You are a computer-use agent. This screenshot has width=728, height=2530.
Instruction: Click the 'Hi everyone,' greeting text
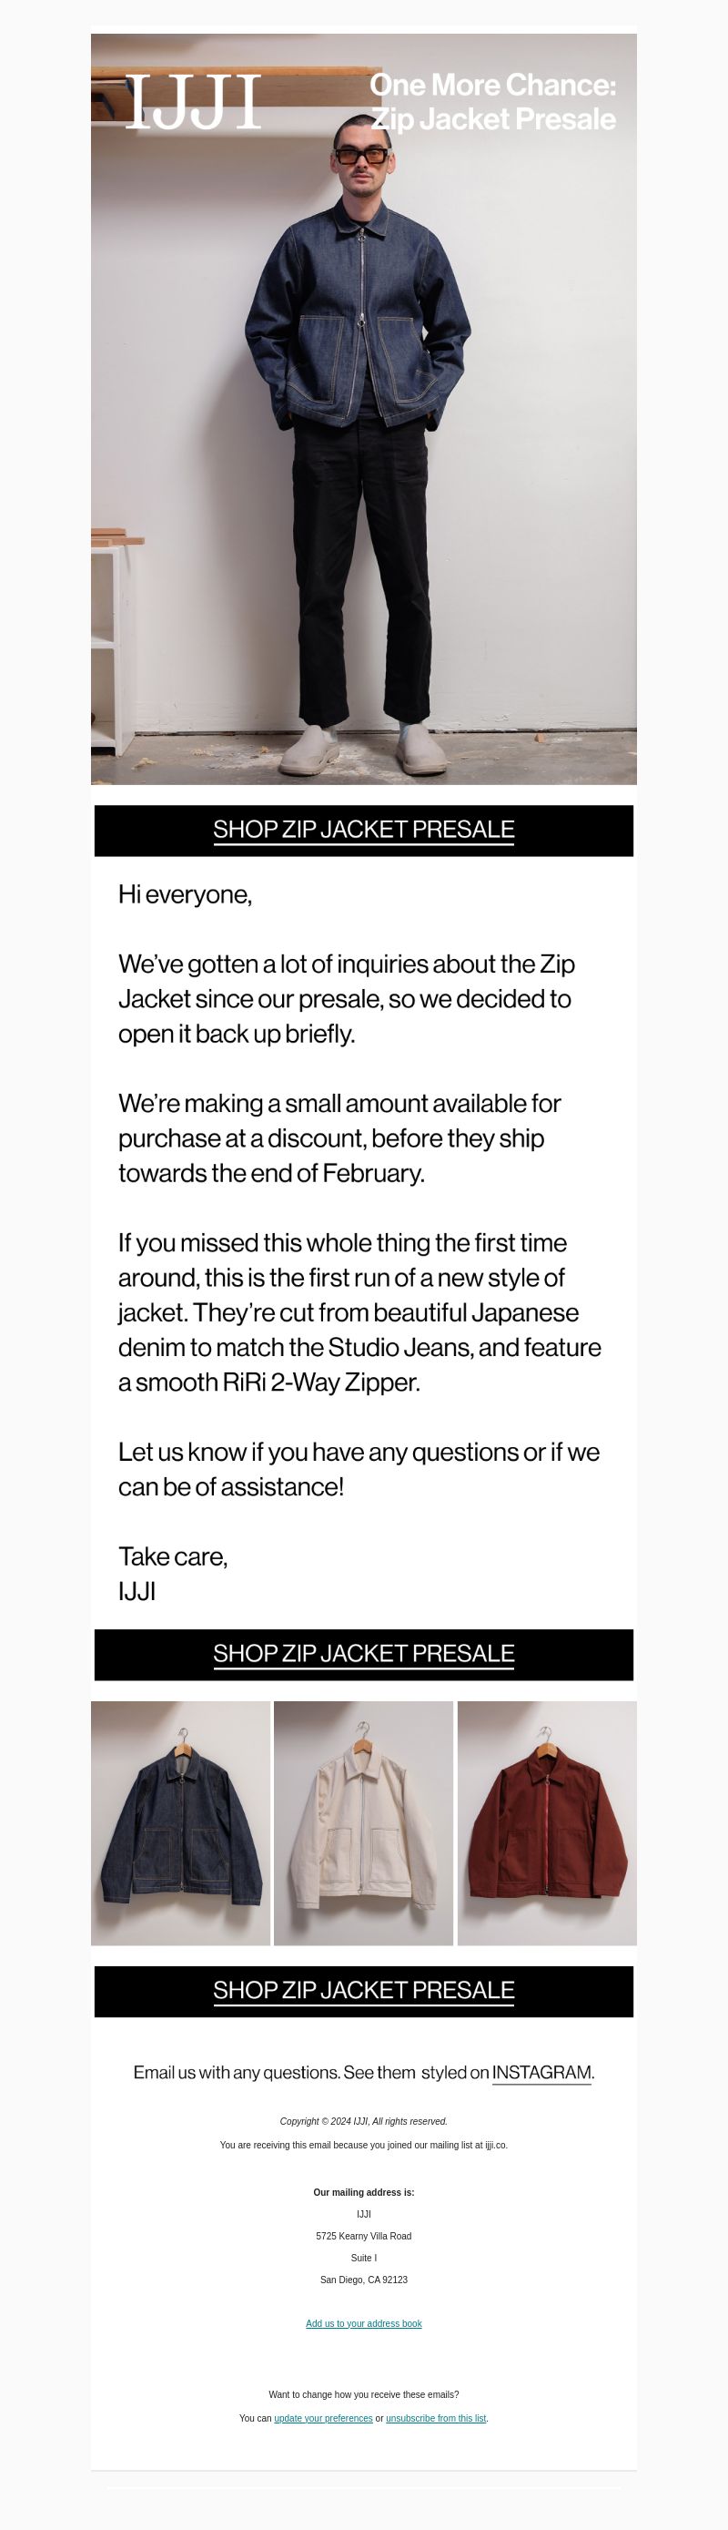click(x=186, y=894)
